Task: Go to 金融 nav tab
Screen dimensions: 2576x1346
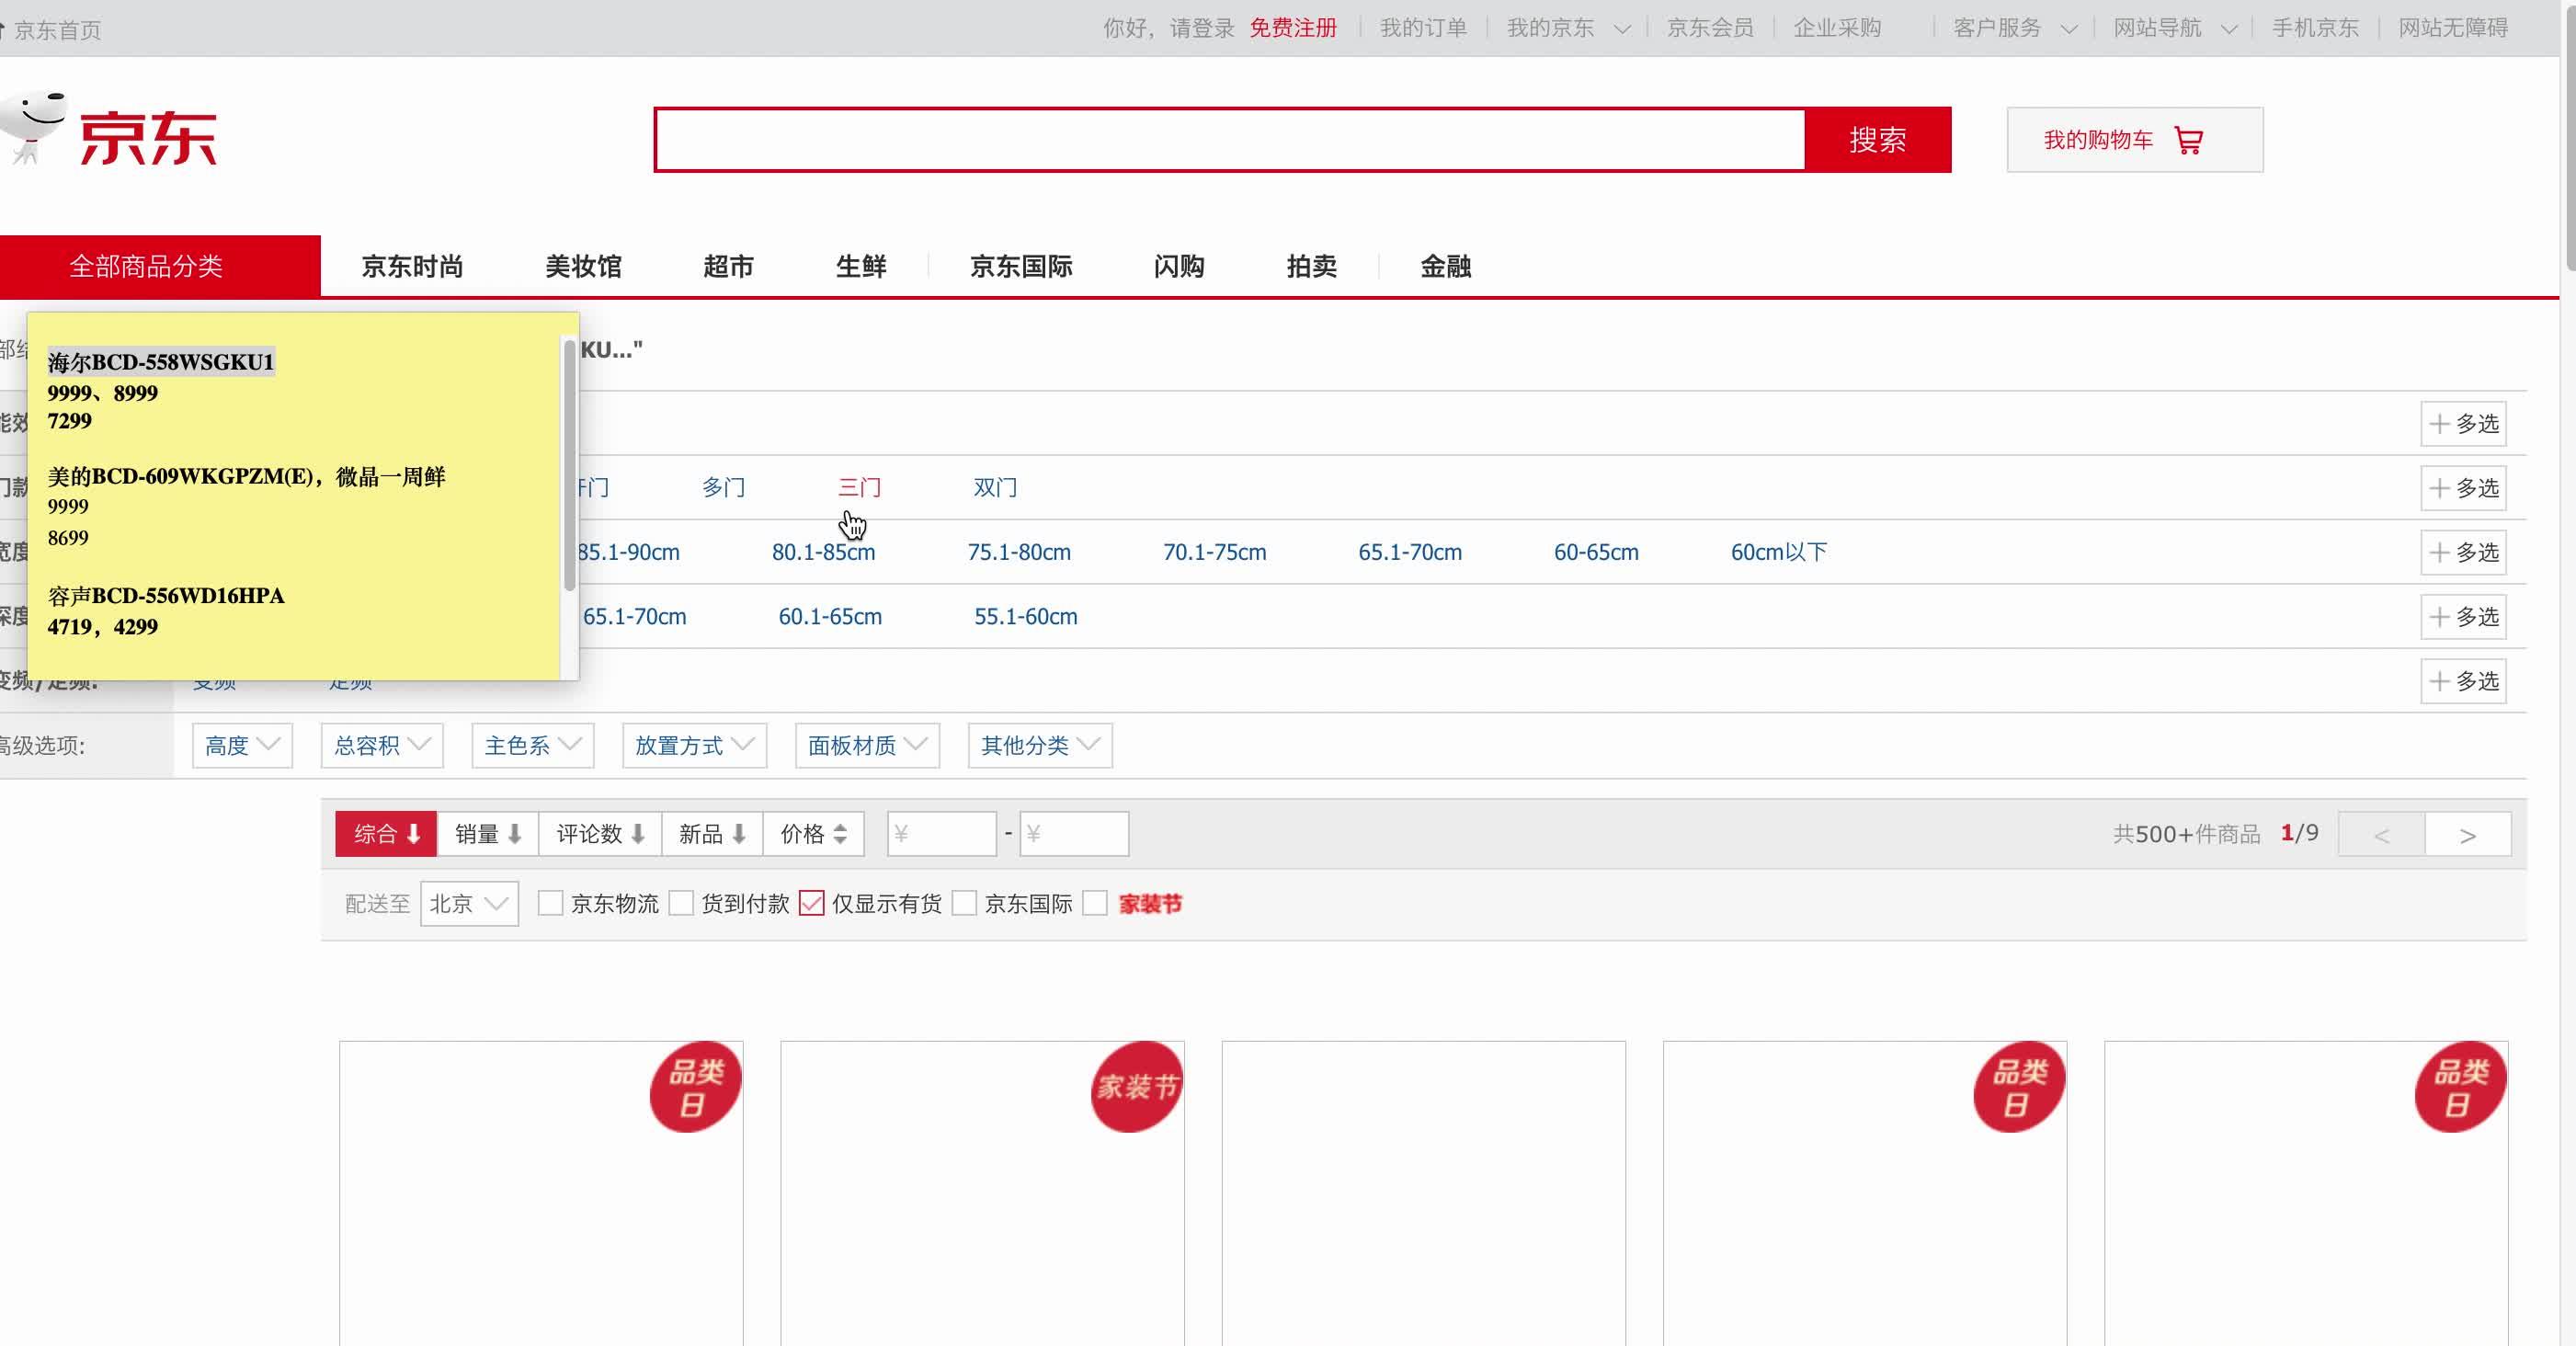Action: [1446, 267]
